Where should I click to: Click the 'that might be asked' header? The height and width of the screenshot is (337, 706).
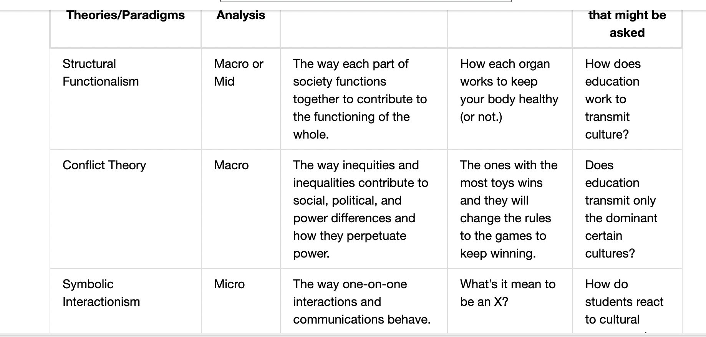[x=627, y=25]
